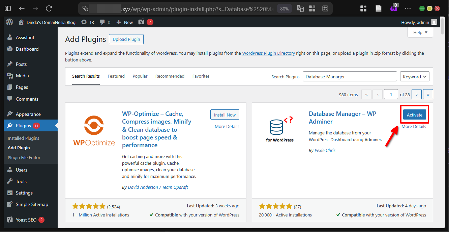Screen dimensions: 449x232
Task: Open the WordPress Plugin Directory link
Action: coord(268,53)
